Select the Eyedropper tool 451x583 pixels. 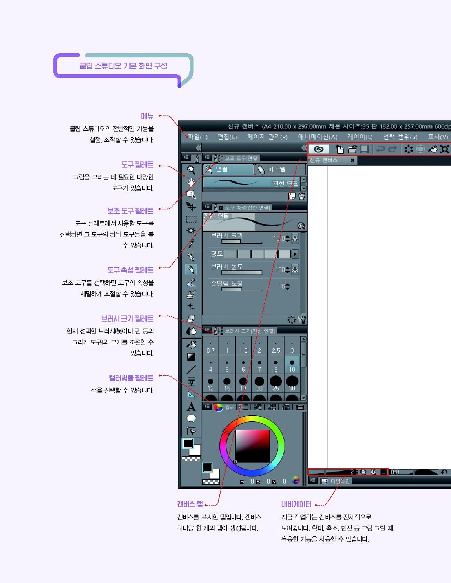coord(191,243)
